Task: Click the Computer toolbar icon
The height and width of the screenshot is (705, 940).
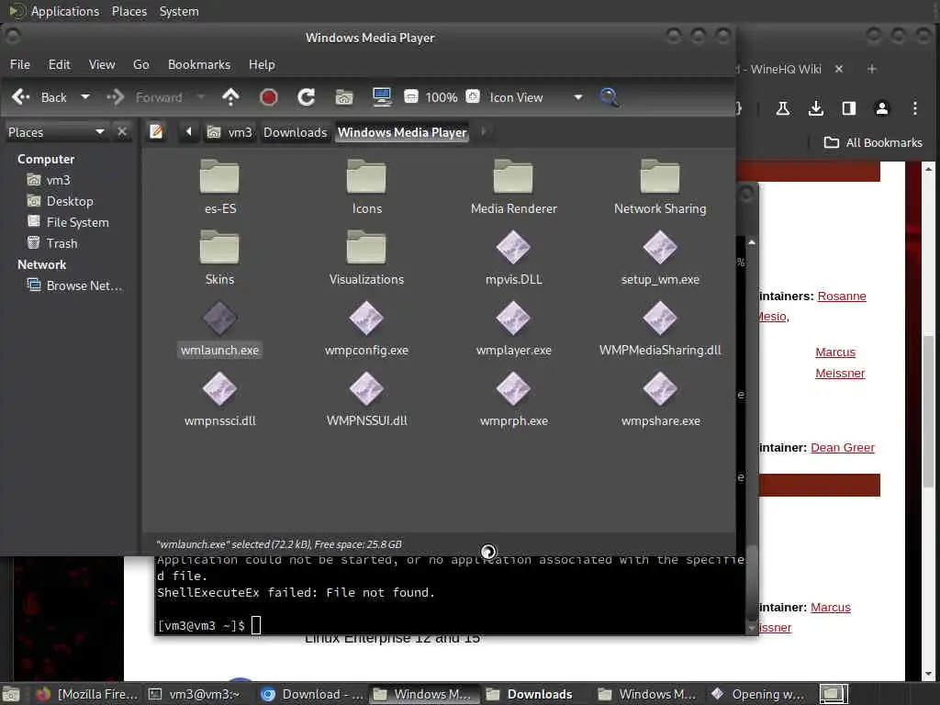Action: tap(382, 97)
